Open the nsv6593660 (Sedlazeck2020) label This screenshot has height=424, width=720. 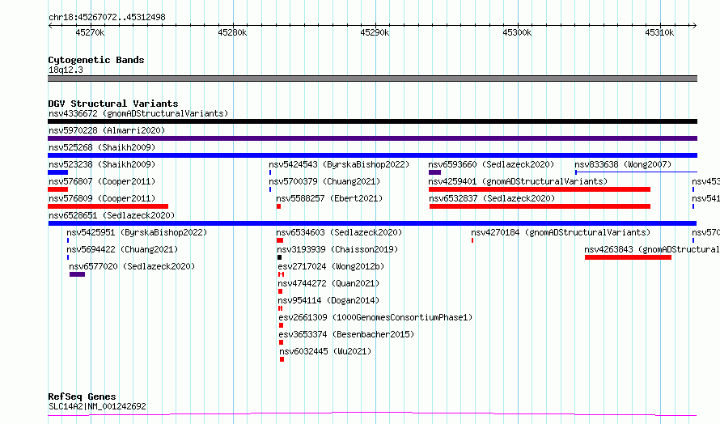tap(491, 164)
